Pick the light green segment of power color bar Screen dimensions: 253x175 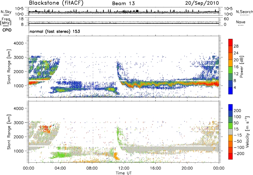pyautogui.click(x=231, y=70)
